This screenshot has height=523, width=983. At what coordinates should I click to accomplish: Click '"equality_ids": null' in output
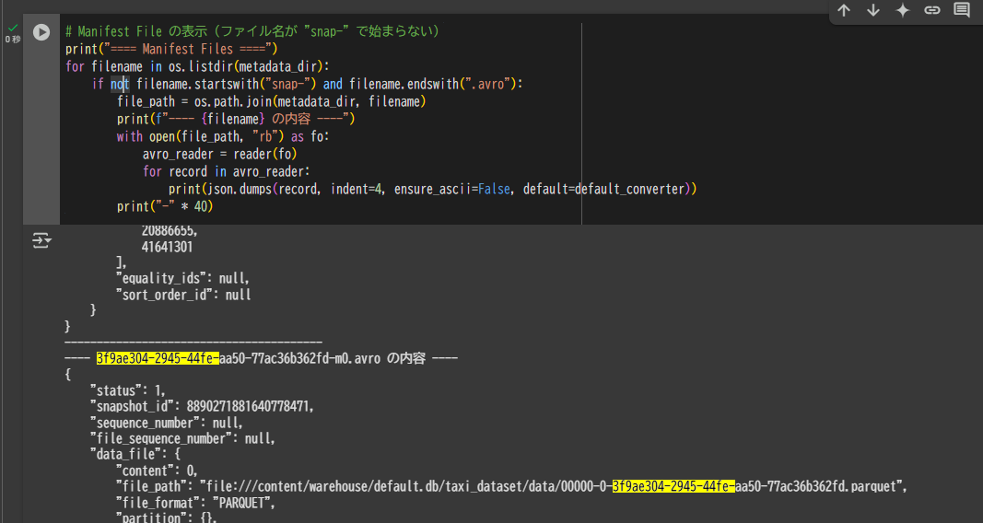(x=182, y=278)
